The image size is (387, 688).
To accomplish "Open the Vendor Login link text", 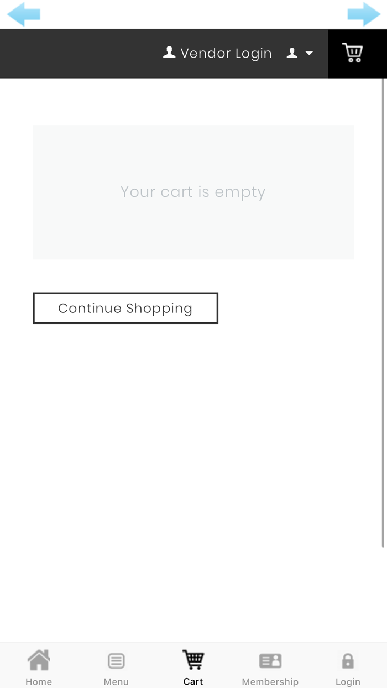I will [x=226, y=53].
